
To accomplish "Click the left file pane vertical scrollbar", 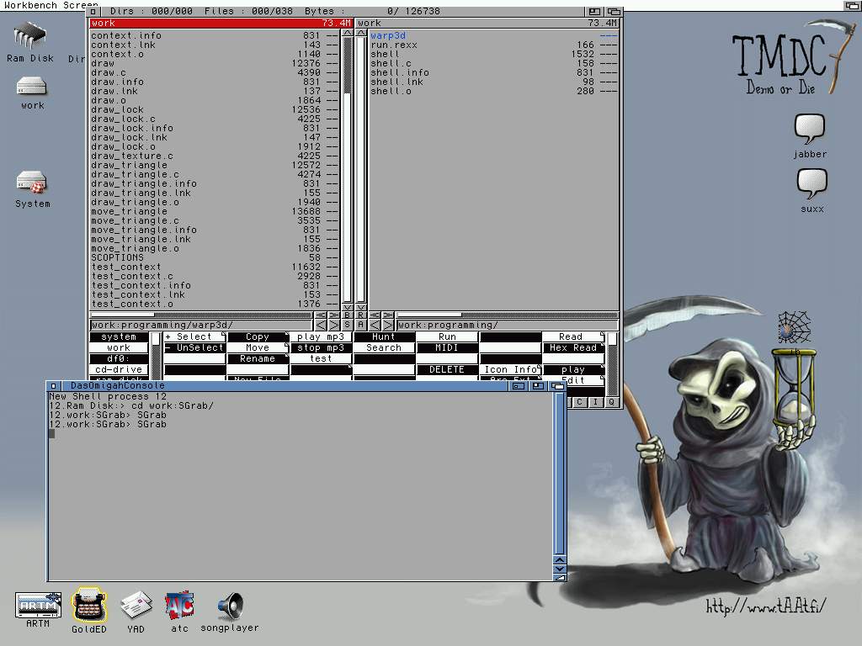I will pos(348,169).
